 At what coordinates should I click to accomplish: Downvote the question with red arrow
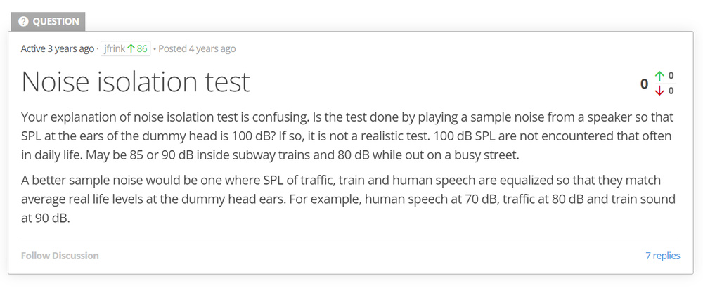tap(659, 91)
